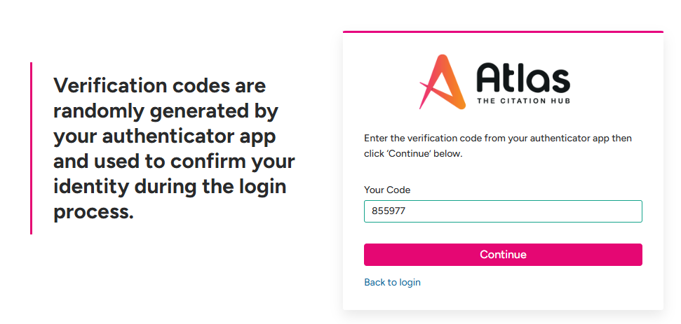Image resolution: width=681 pixels, height=324 pixels.
Task: Place cursor on entered code 855977
Action: [x=385, y=211]
